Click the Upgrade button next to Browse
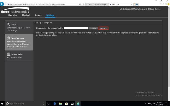Screen dimensions: 170x106 pos(103,28)
